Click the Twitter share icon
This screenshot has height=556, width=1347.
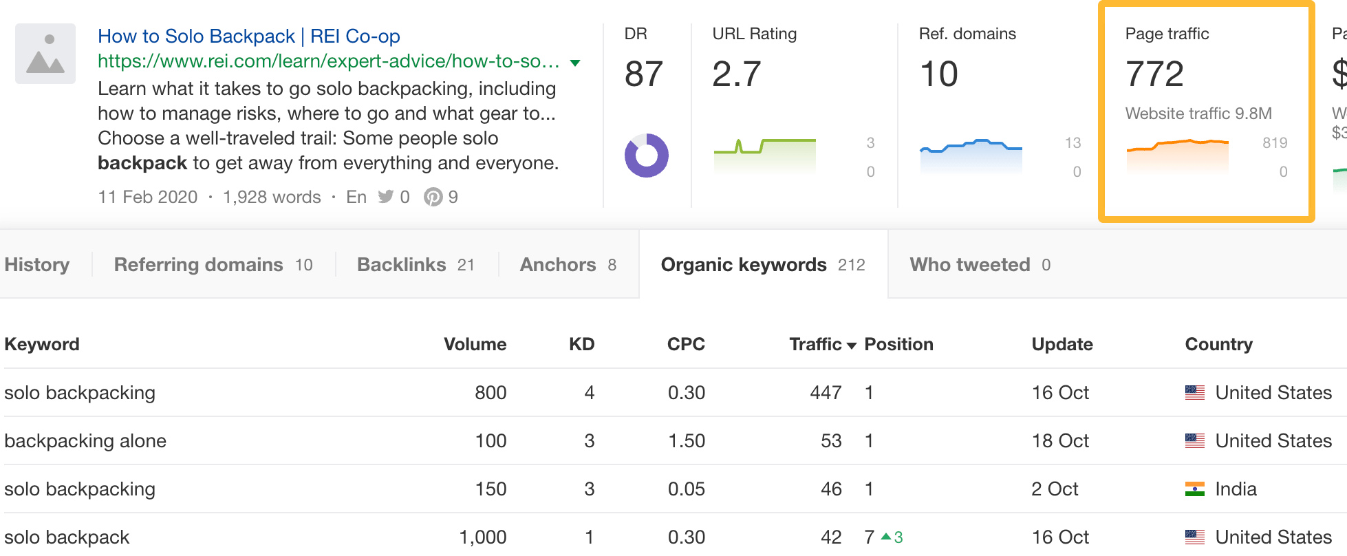click(x=387, y=197)
